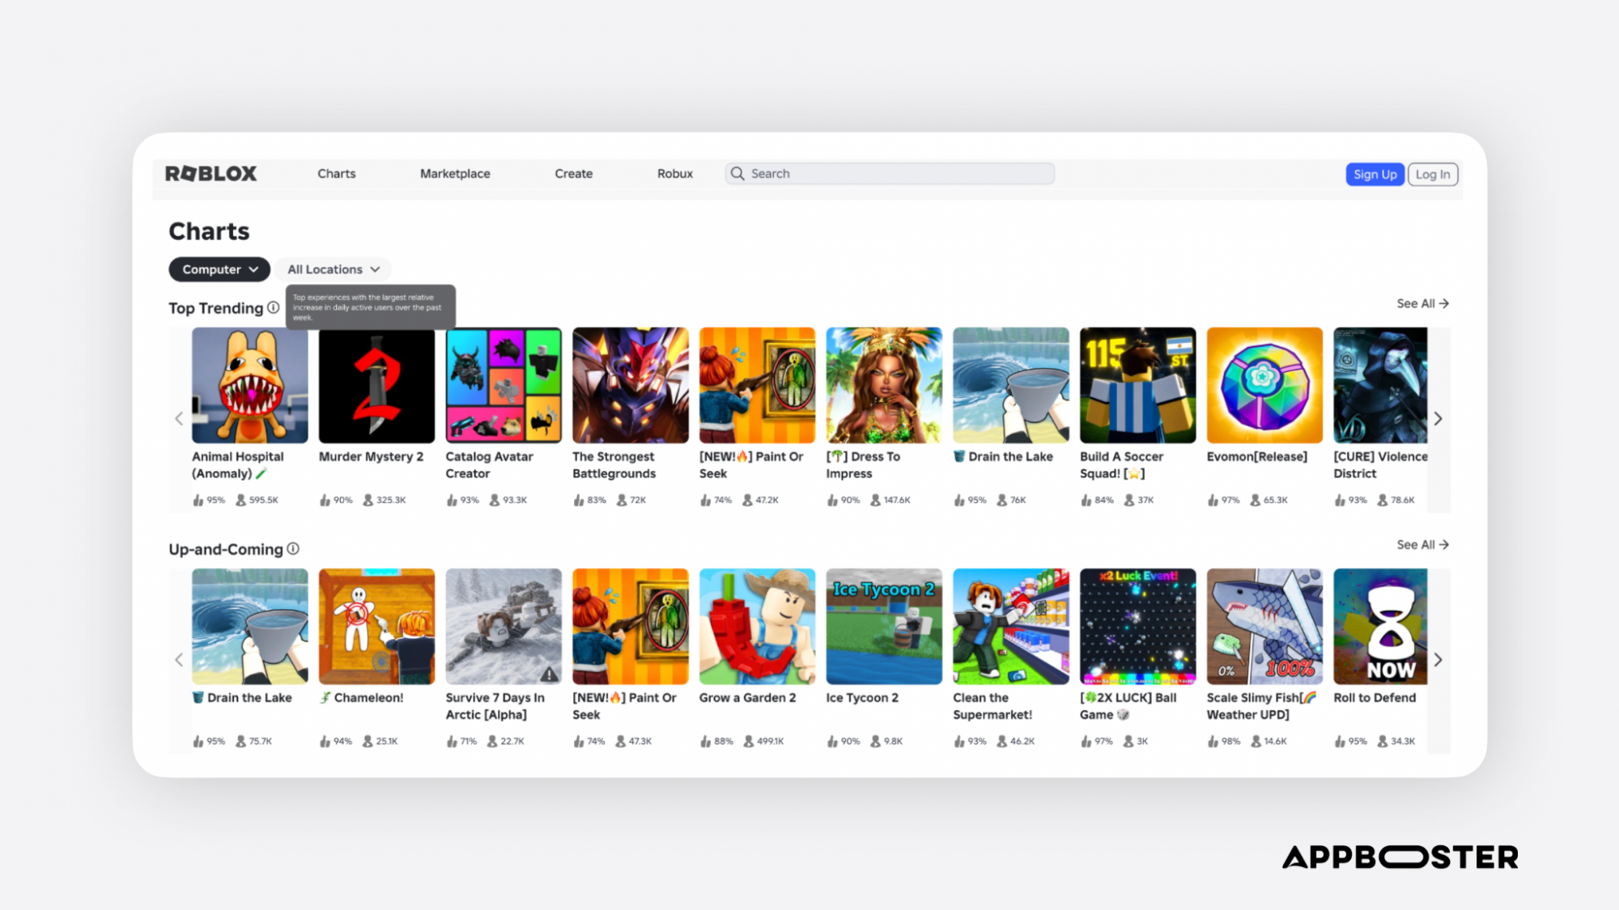The image size is (1619, 910).
Task: Open Grow a Garden 2 thumbnail
Action: [758, 626]
